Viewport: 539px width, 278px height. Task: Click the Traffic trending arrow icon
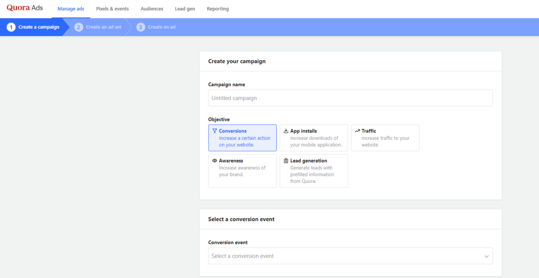point(357,131)
